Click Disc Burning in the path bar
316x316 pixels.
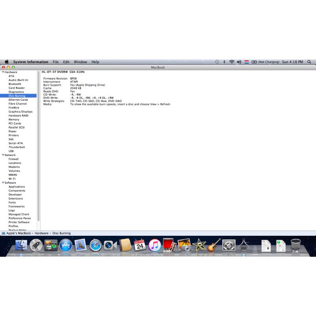62,233
